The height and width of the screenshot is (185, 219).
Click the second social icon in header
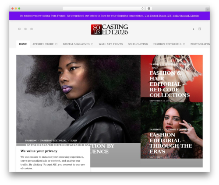[x=25, y=29]
